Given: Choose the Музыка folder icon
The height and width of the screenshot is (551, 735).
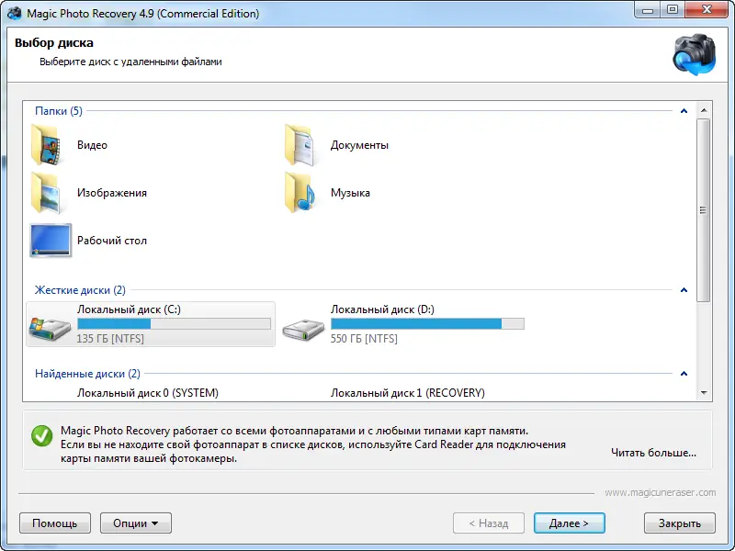Looking at the screenshot, I should coord(301,193).
